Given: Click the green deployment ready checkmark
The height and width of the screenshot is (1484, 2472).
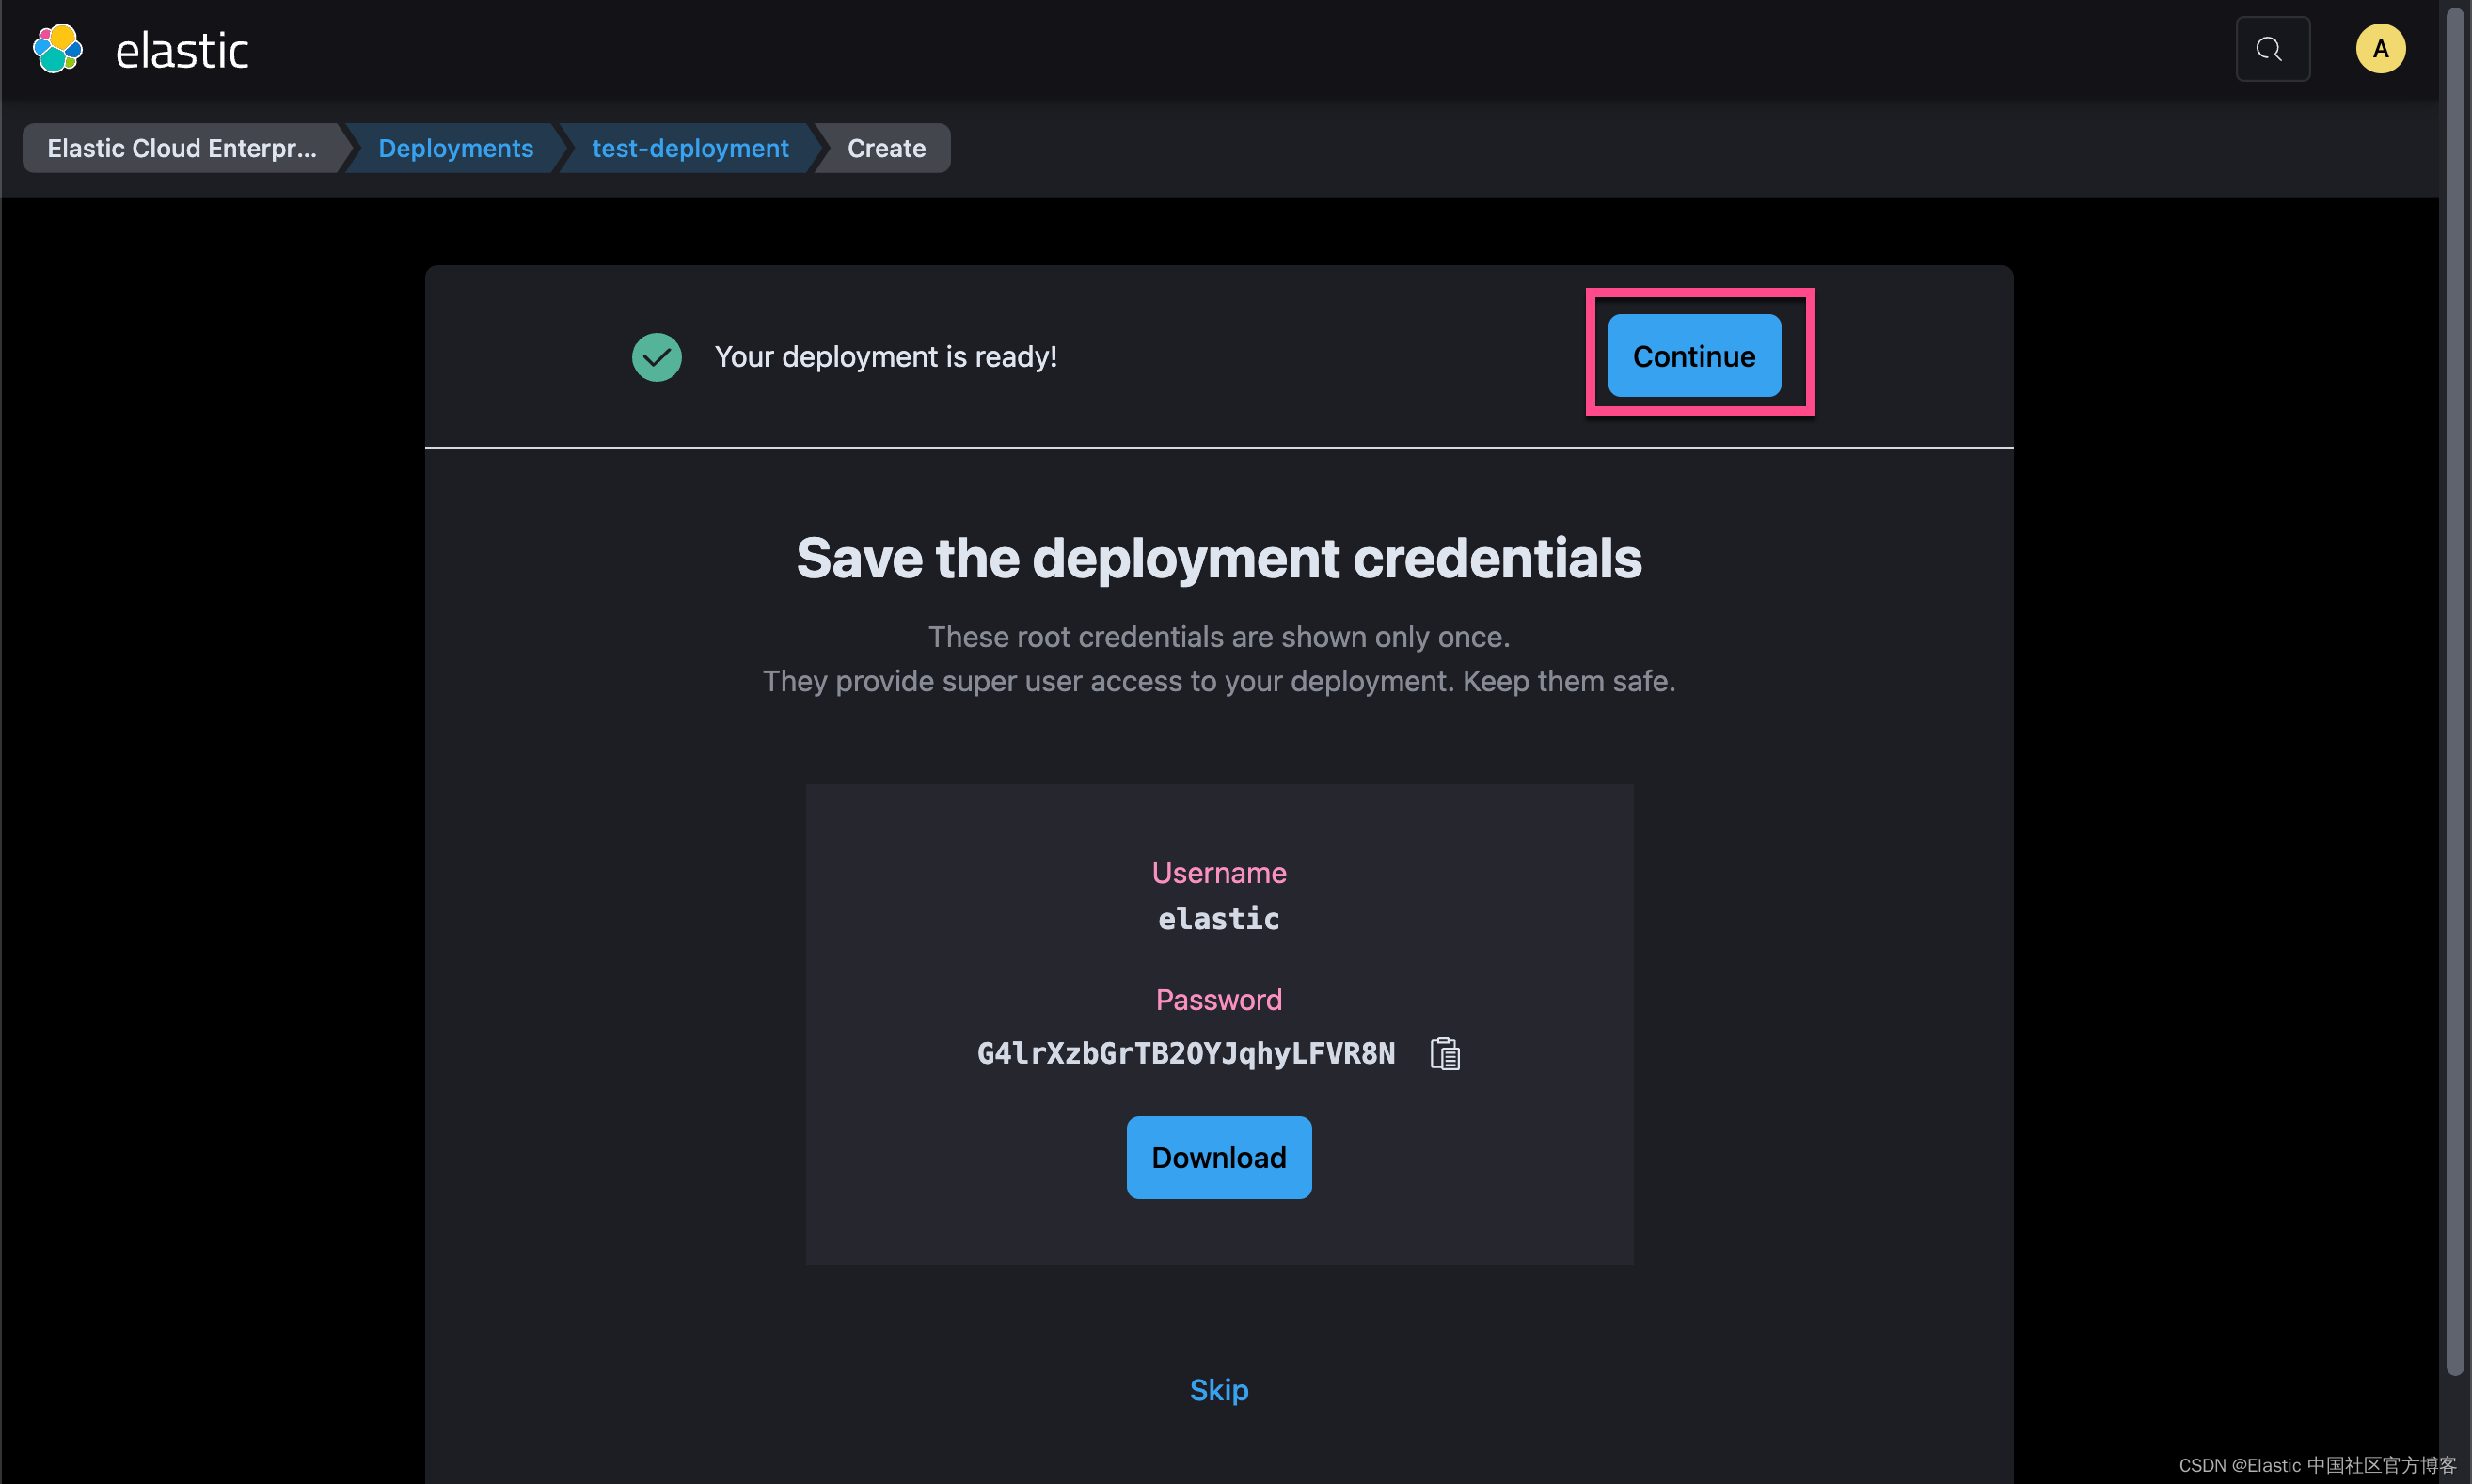Looking at the screenshot, I should click(x=656, y=356).
